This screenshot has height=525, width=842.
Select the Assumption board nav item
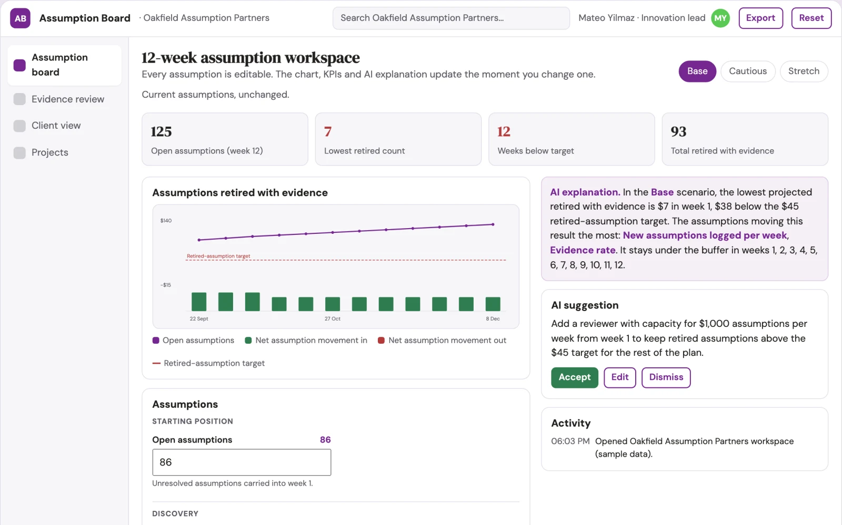(x=65, y=65)
